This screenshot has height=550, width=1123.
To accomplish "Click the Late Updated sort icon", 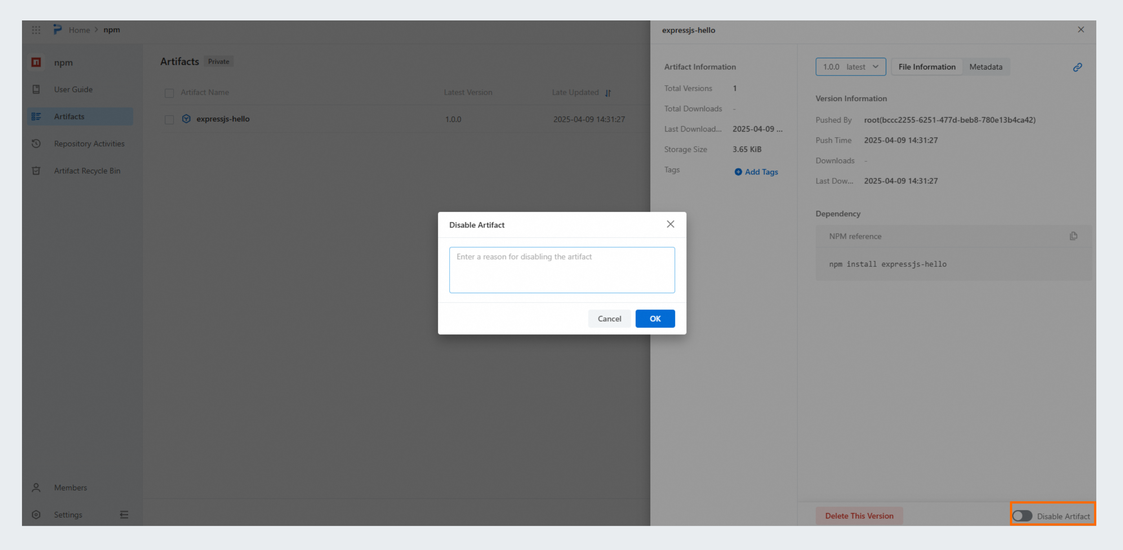I will point(608,93).
